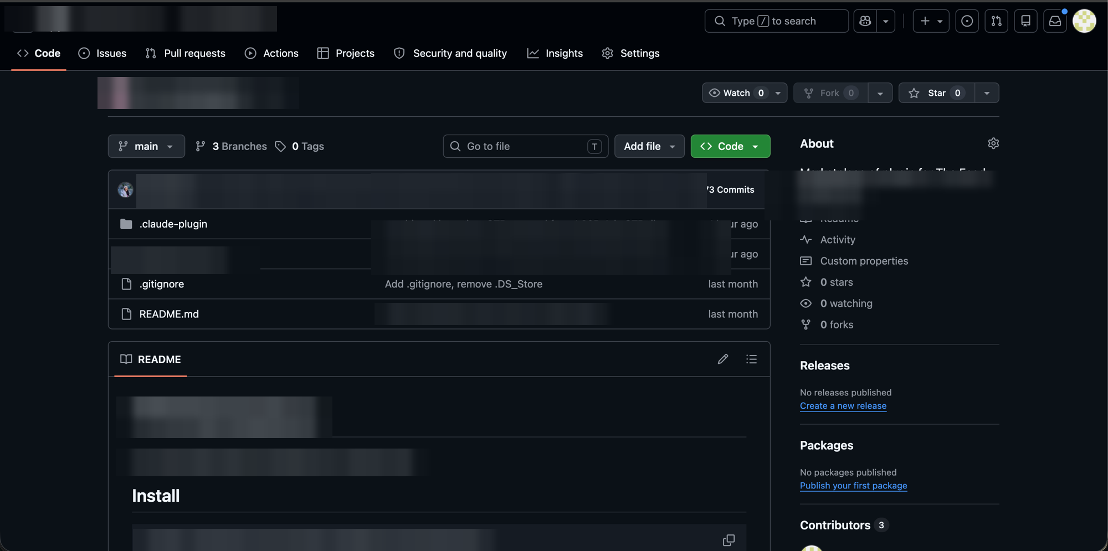Open the .gitignore file
The width and height of the screenshot is (1108, 551).
(x=161, y=284)
